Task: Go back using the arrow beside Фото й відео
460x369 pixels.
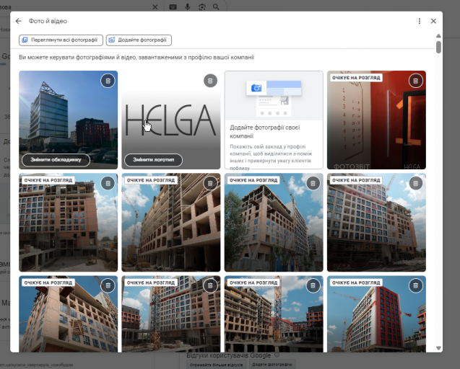Action: [19, 21]
